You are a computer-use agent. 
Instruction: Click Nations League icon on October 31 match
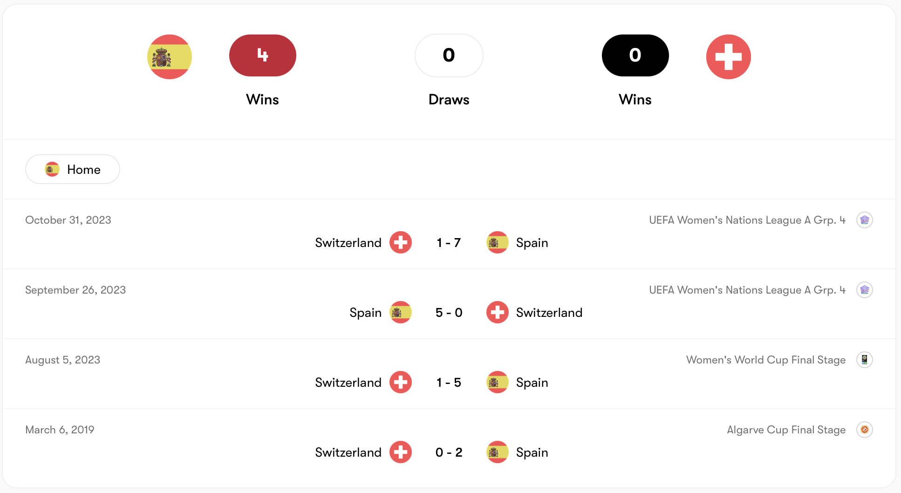coord(865,220)
